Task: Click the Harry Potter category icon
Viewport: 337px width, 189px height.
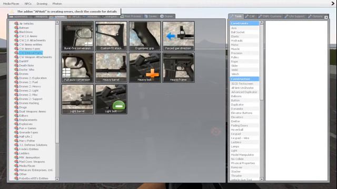Action: coord(16,141)
